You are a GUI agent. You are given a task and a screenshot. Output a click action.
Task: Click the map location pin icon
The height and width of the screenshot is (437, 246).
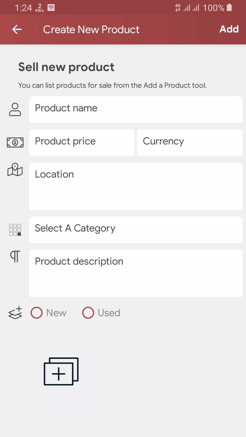(15, 170)
